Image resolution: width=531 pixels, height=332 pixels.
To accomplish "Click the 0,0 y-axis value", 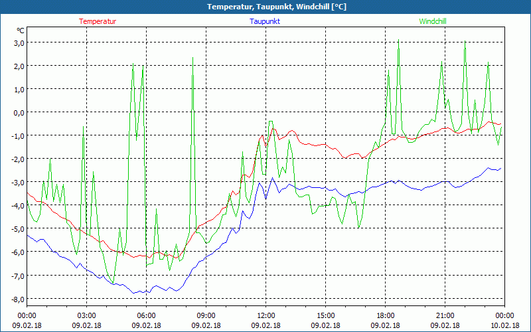I will pos(19,113).
